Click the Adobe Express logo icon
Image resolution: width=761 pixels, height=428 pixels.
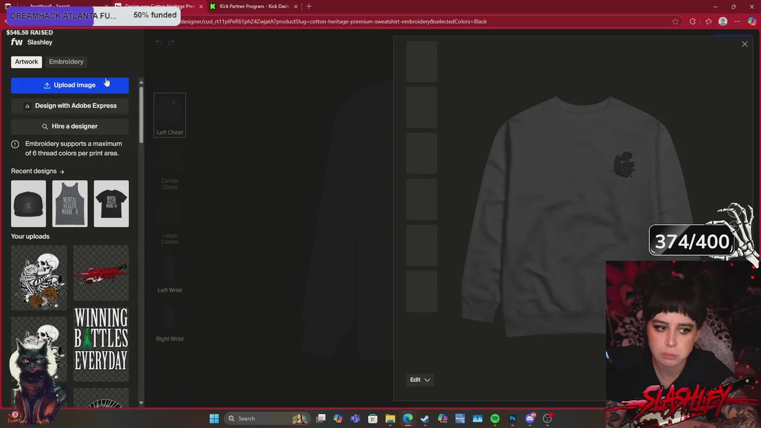(27, 106)
